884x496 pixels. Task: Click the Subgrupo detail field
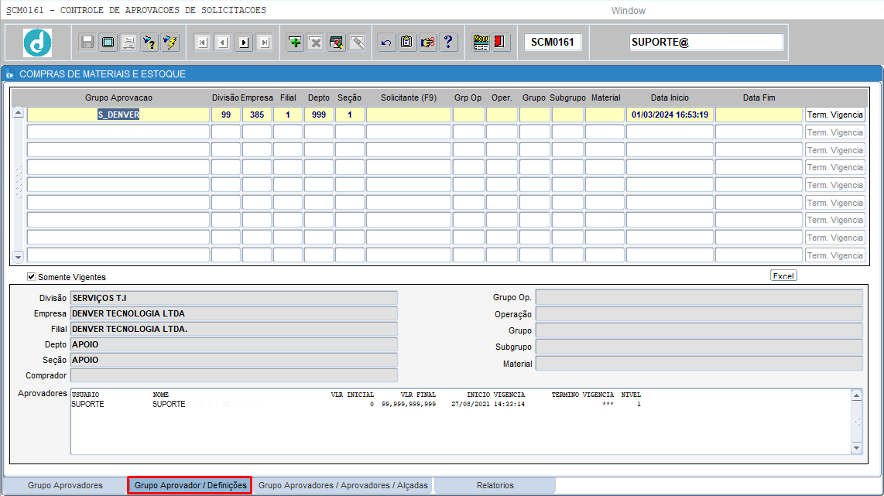(699, 347)
